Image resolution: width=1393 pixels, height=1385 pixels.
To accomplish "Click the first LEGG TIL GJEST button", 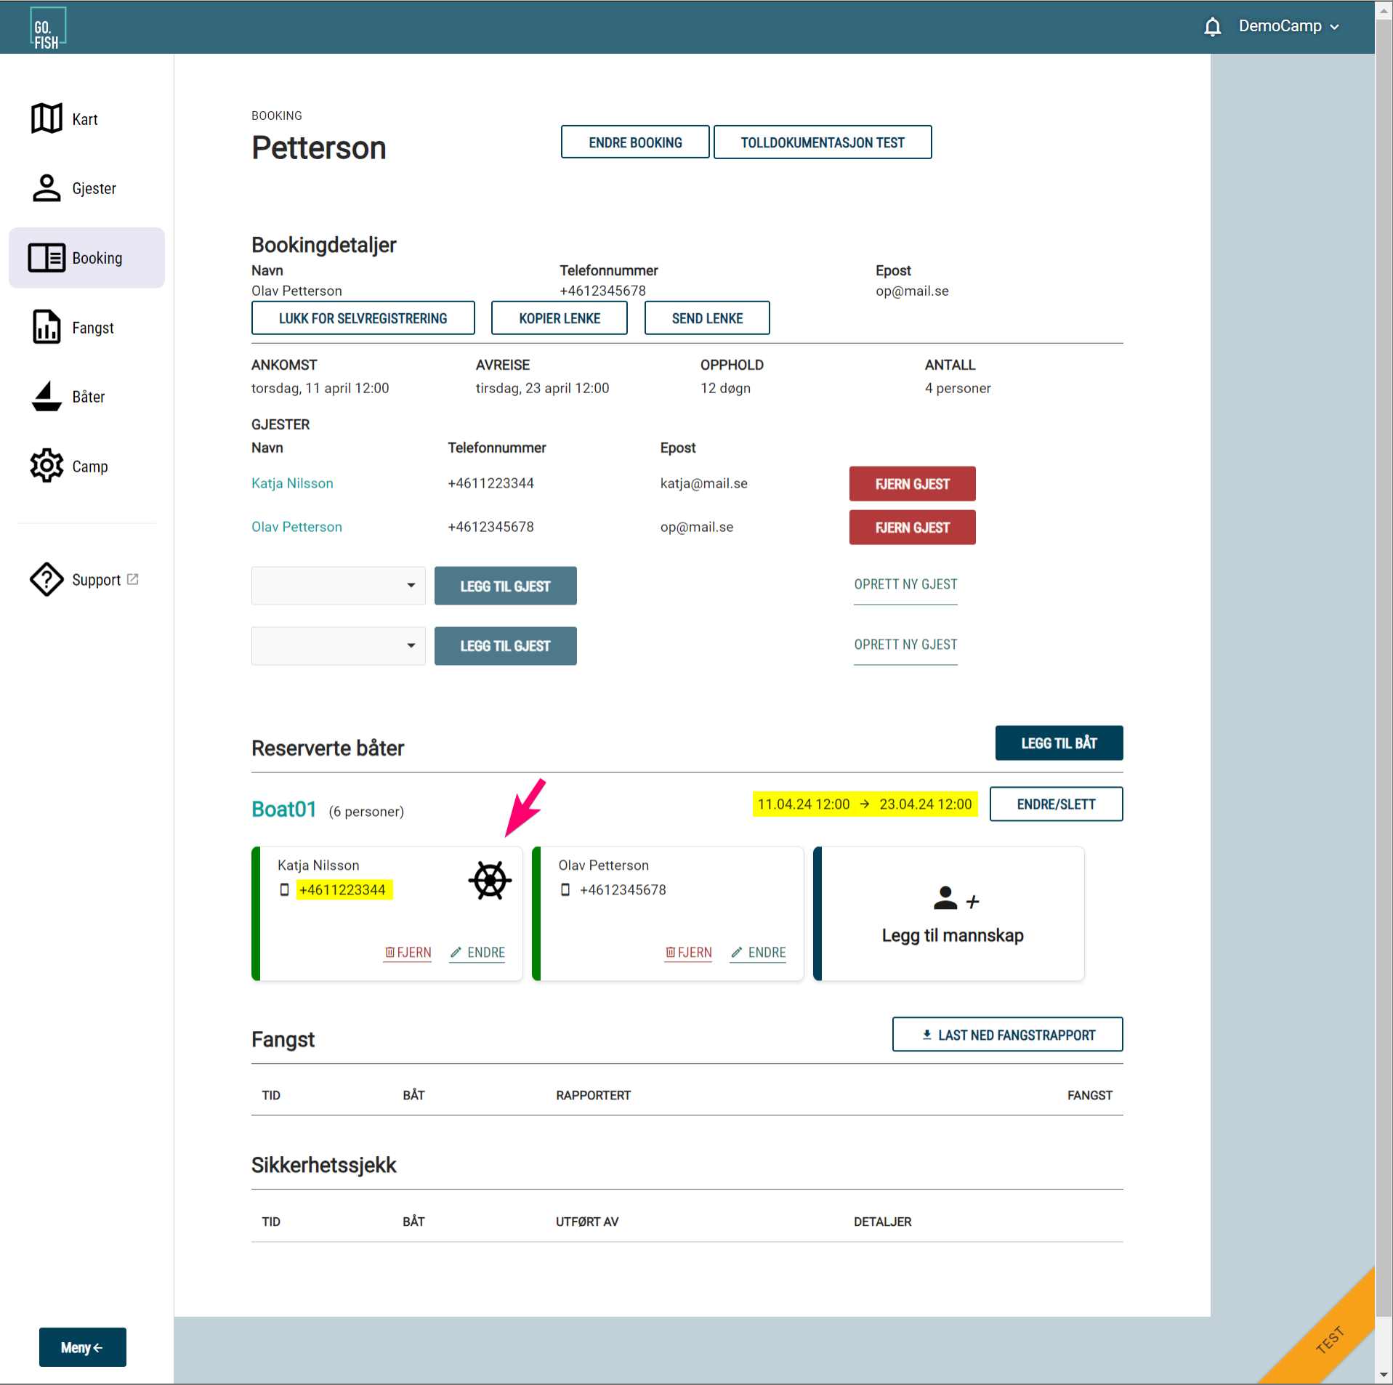I will tap(505, 586).
